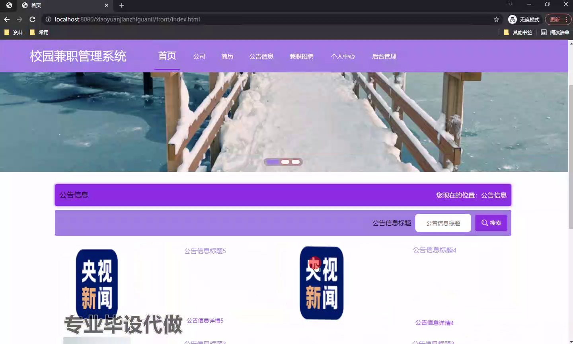
Task: Open the 兼职招聘 navigation item
Action: click(302, 56)
